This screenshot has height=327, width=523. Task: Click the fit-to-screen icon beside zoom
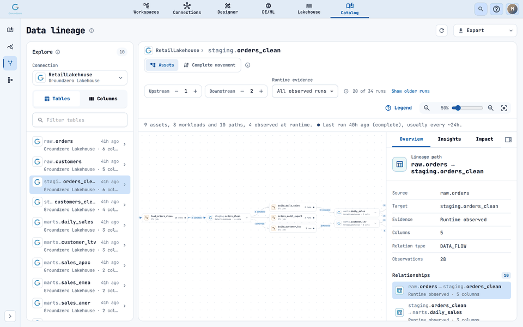[x=503, y=108]
